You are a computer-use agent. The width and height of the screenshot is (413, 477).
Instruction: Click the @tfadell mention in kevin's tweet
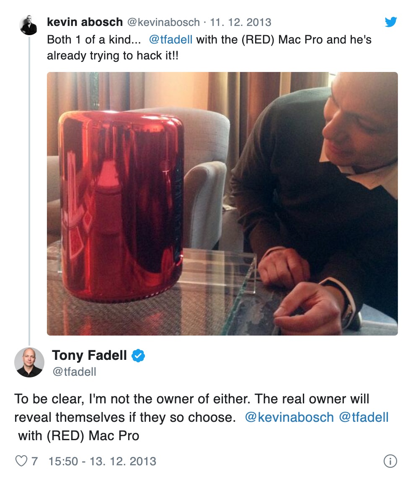pos(171,40)
